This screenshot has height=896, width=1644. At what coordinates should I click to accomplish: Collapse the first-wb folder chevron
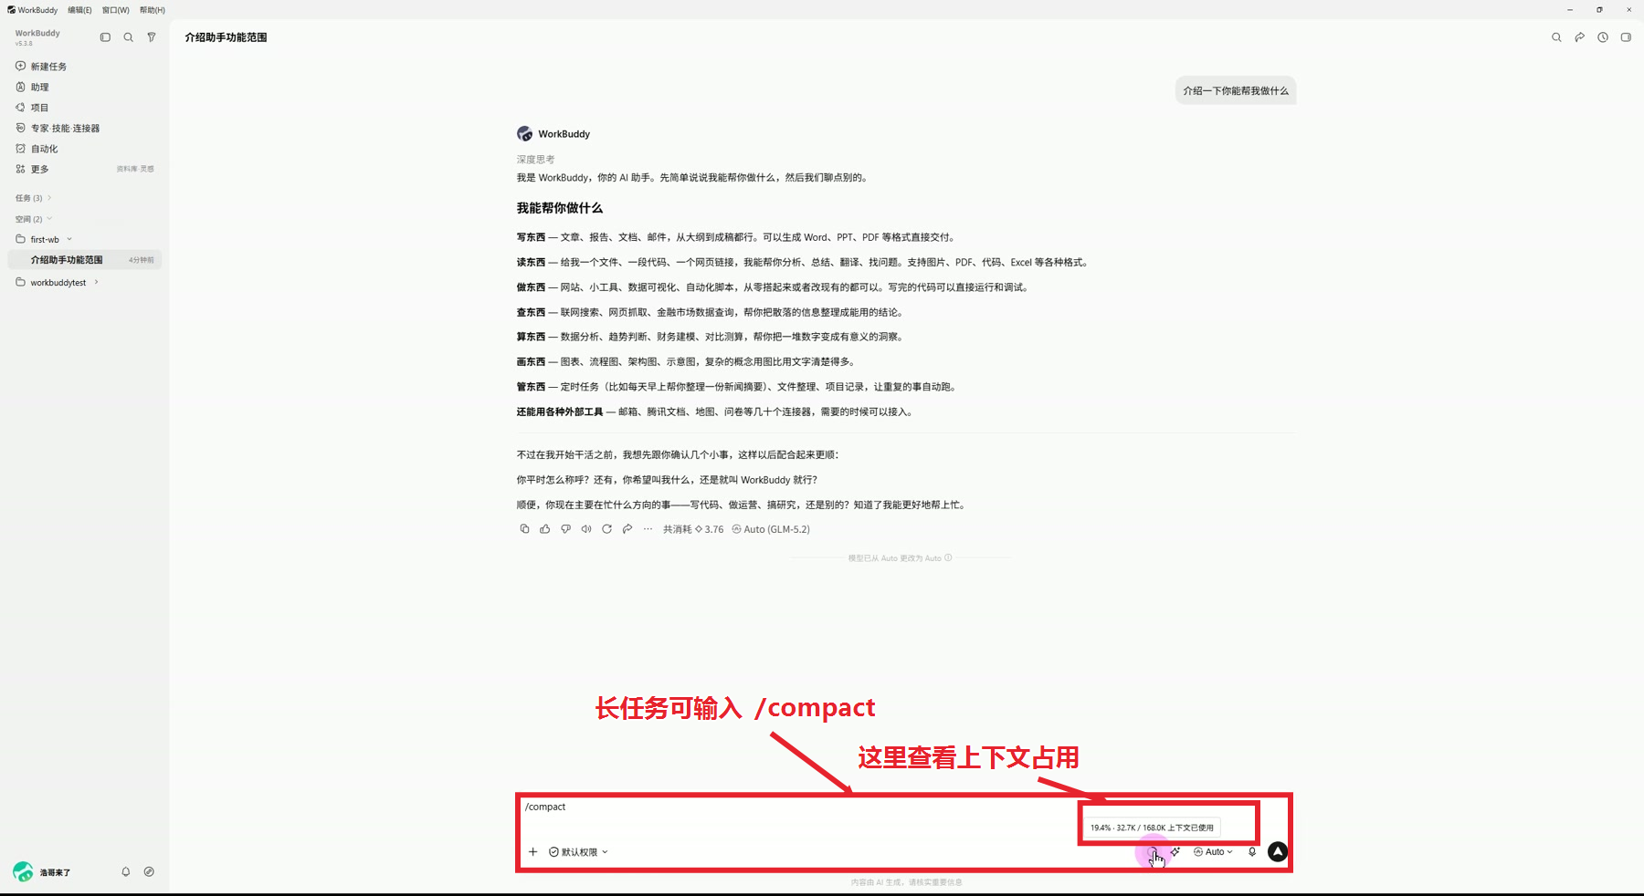pos(69,239)
